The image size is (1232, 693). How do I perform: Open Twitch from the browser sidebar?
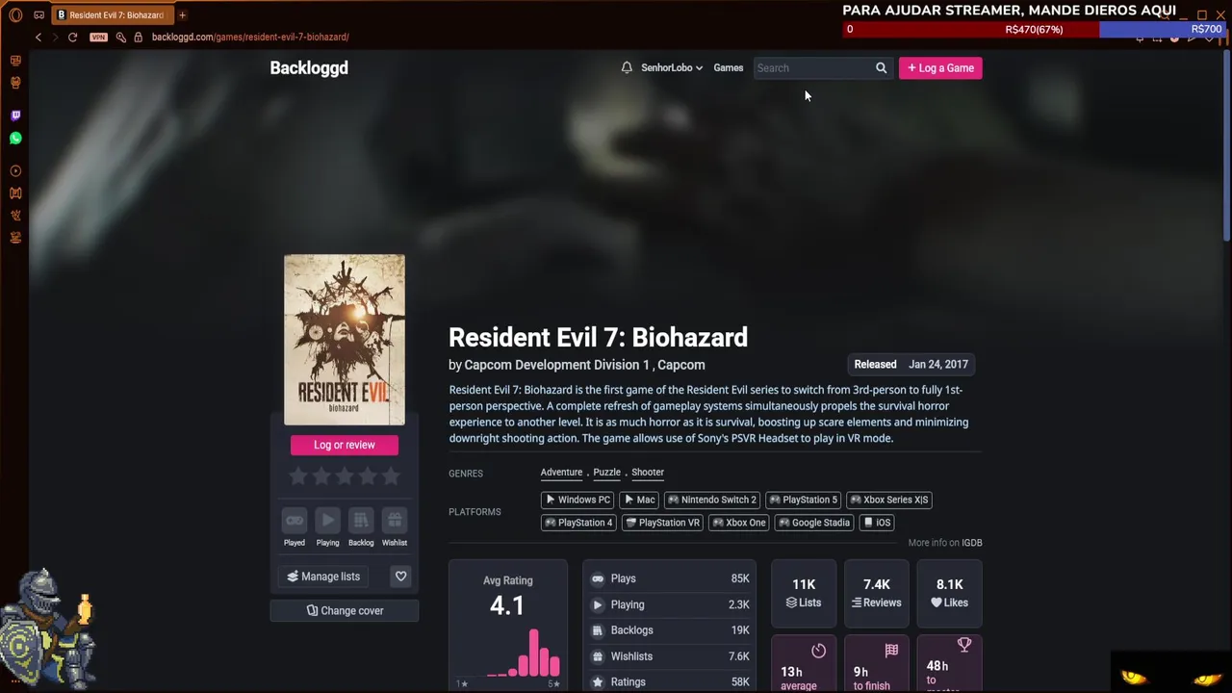15,115
